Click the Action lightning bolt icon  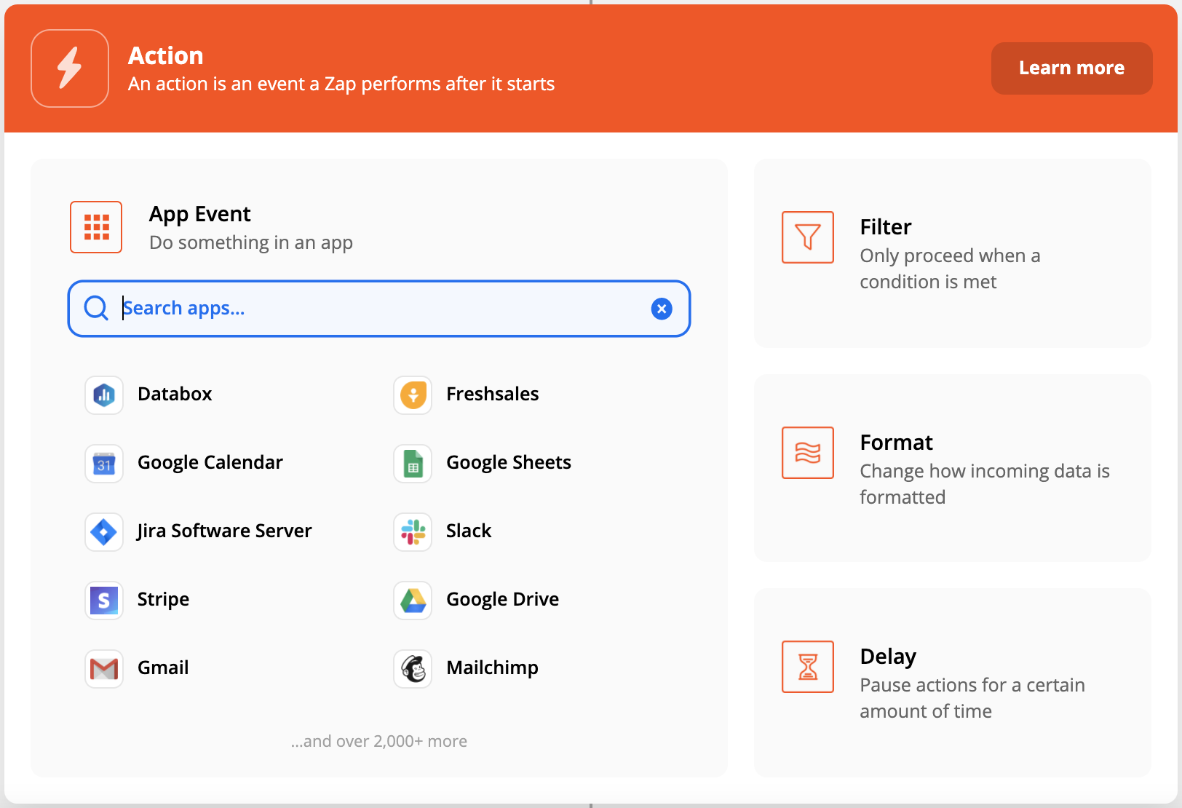tap(70, 68)
